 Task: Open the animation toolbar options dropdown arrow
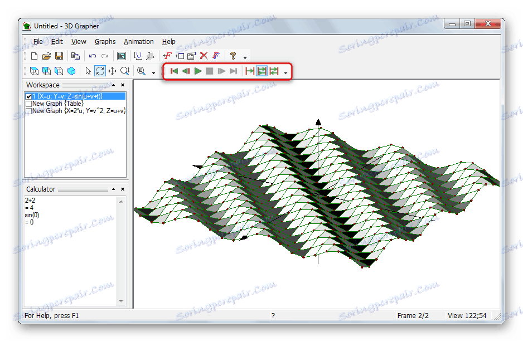[285, 73]
